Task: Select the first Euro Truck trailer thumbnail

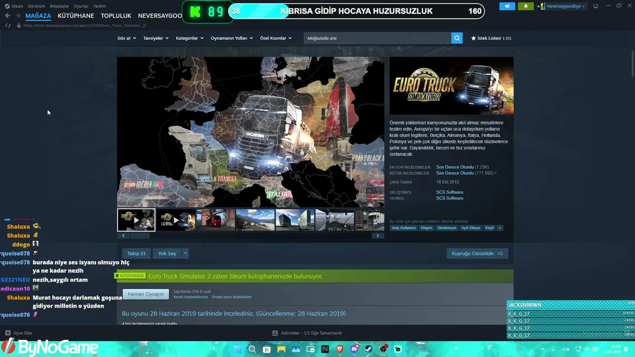Action: pyautogui.click(x=136, y=220)
